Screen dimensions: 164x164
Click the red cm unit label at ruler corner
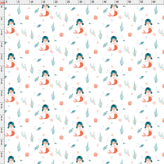(x=2, y=3)
